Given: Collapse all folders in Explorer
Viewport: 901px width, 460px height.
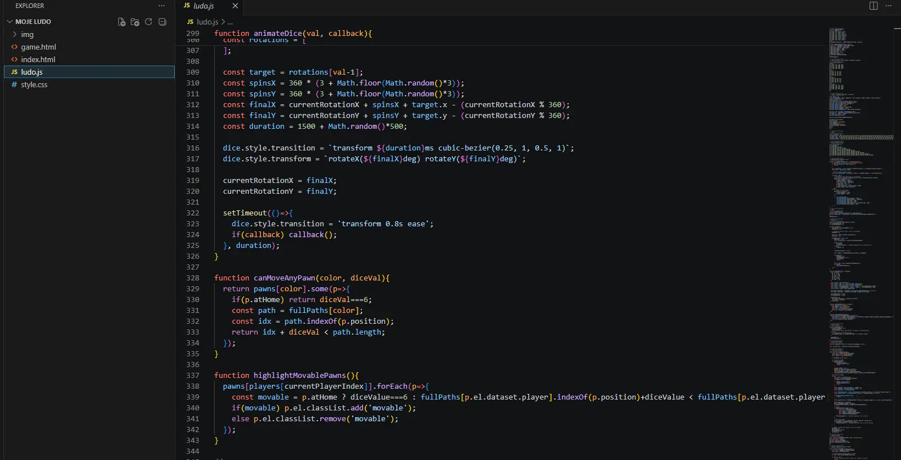Looking at the screenshot, I should click(x=162, y=22).
